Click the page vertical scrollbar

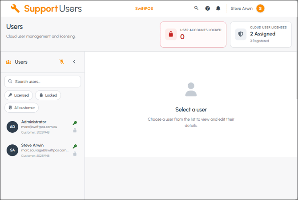click(297, 58)
